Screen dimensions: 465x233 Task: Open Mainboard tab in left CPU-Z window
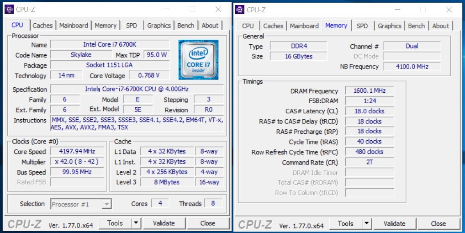[x=74, y=26]
